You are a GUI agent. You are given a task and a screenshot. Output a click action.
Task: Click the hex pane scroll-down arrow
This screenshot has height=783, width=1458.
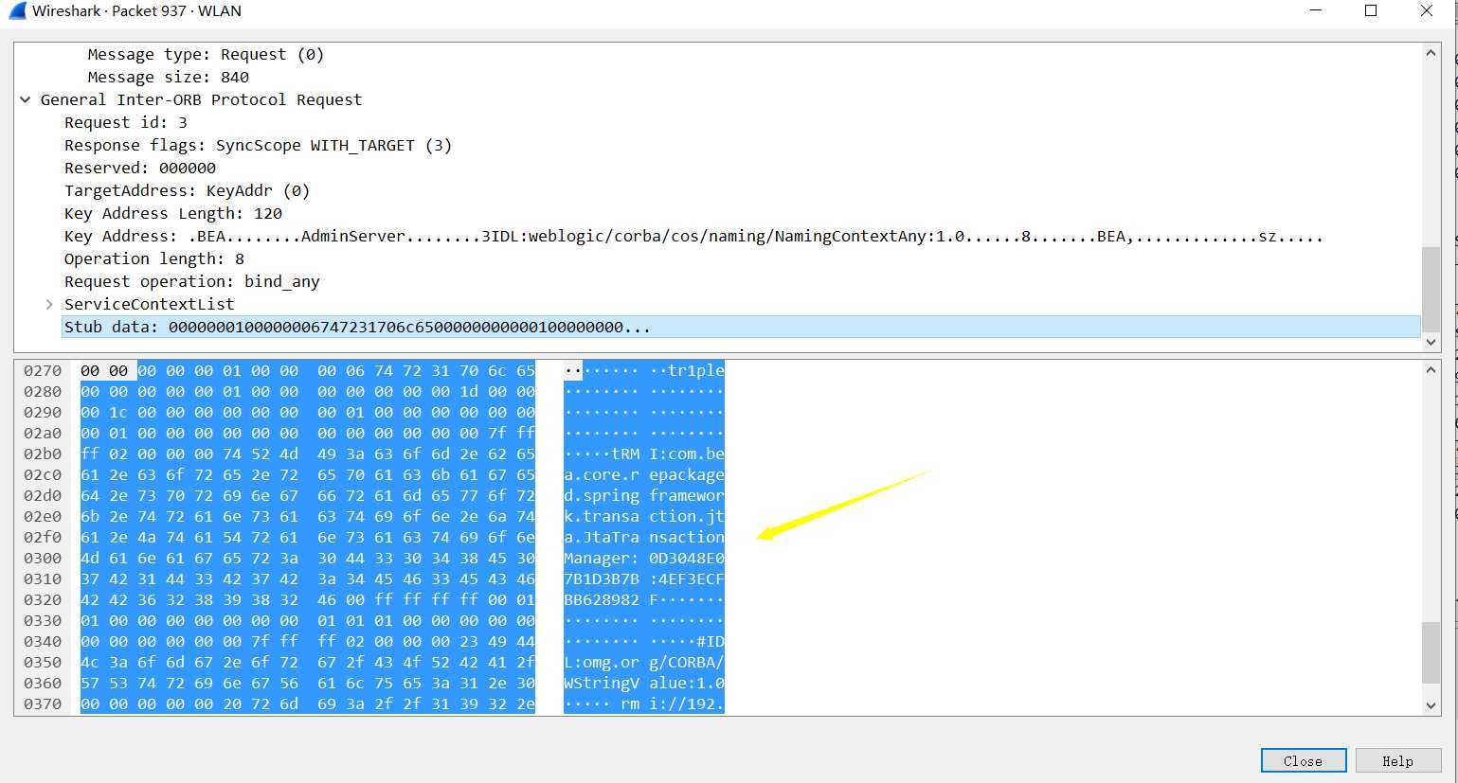1431,705
